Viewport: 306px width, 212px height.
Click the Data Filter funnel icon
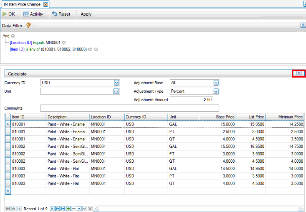[x=29, y=25]
